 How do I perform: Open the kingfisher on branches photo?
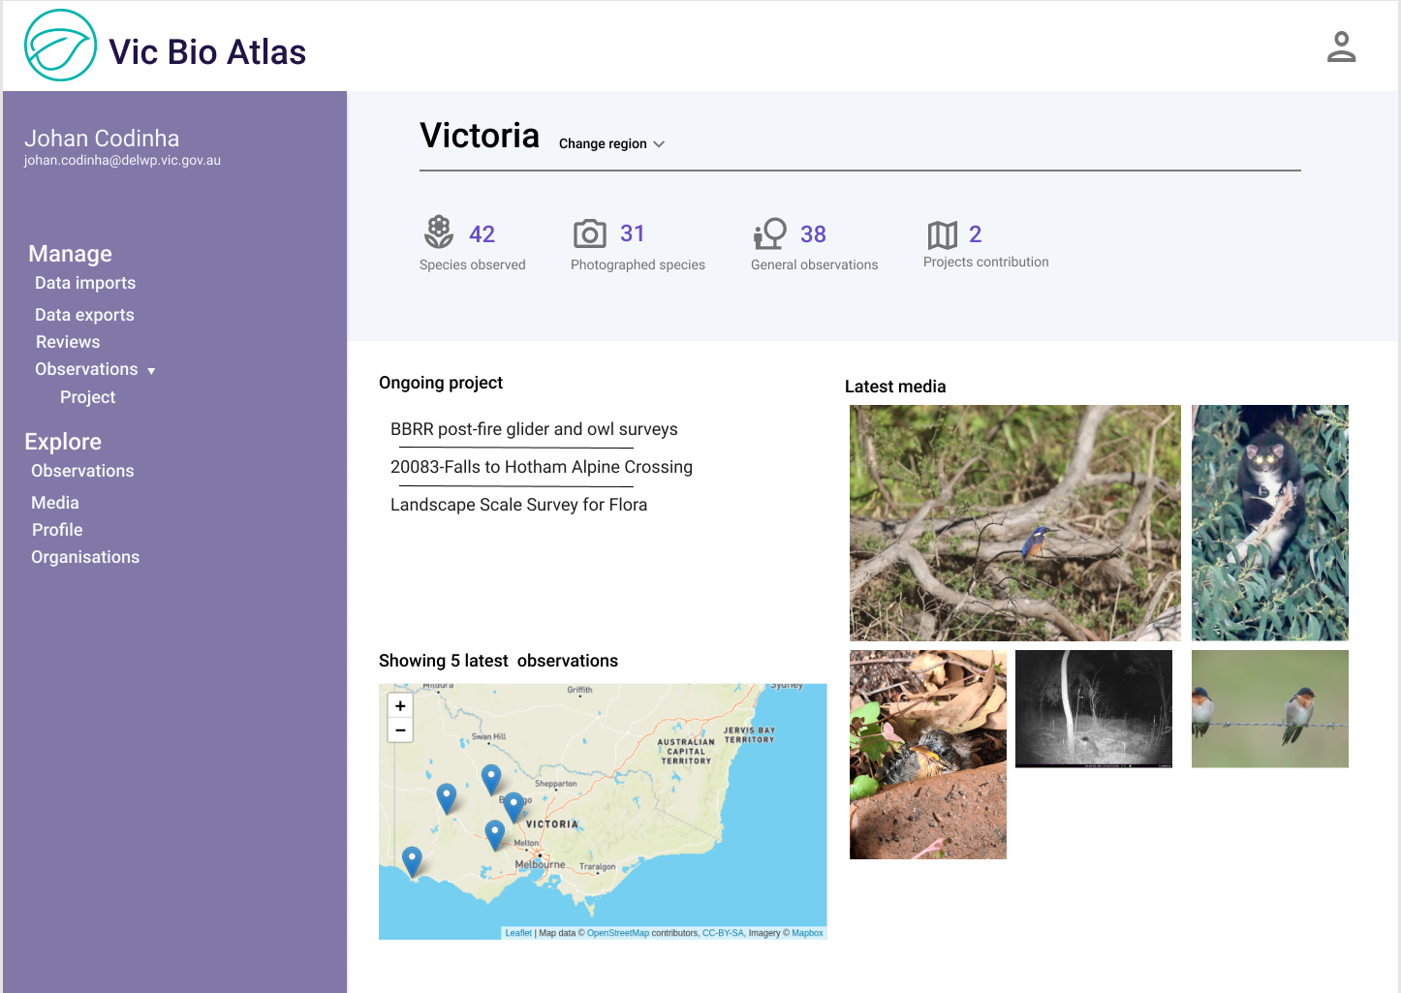(x=1015, y=523)
